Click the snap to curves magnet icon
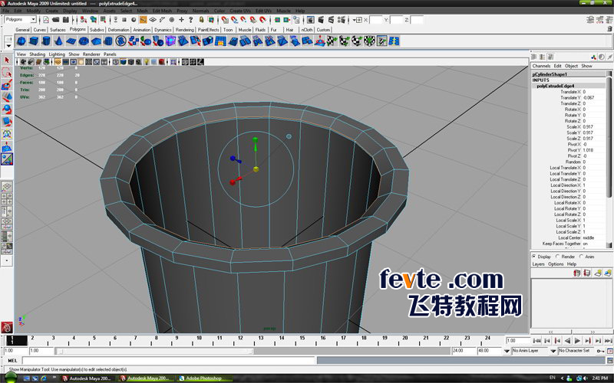Screen dimensions: 614x383 point(234,20)
